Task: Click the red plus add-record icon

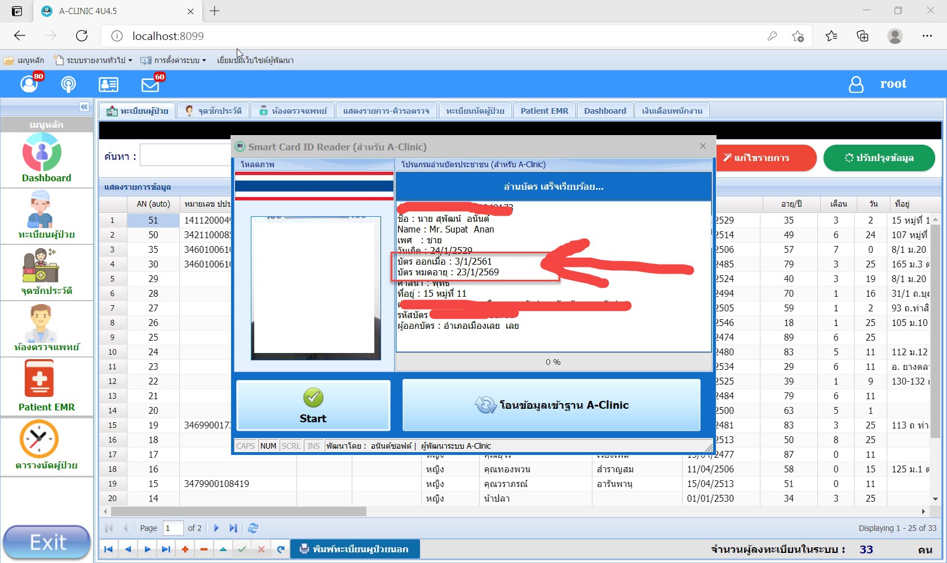Action: pos(185,549)
